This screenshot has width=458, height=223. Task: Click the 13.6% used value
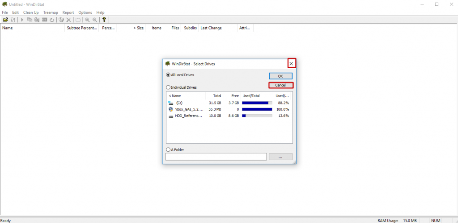click(283, 116)
